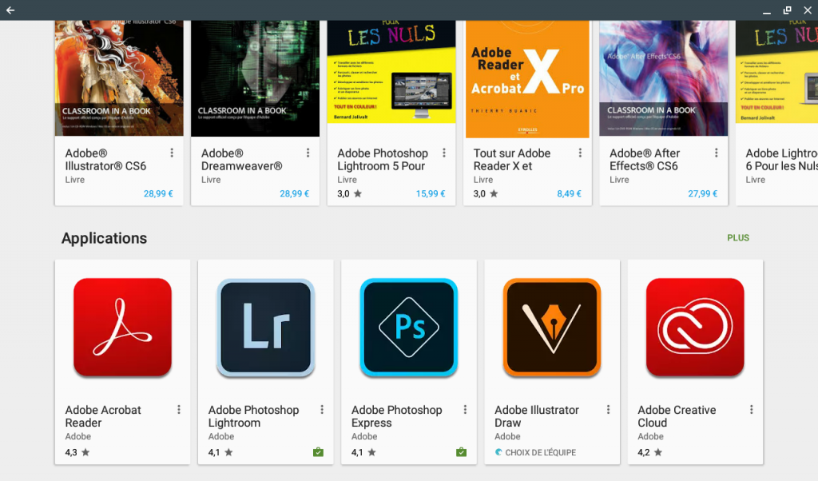Viewport: 818px width, 481px height.
Task: Click the Applications section heading
Action: 105,238
